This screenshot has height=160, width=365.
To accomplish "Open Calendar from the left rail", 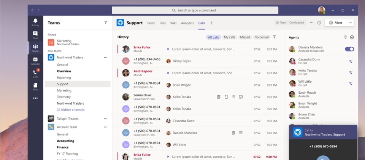I will 35,61.
